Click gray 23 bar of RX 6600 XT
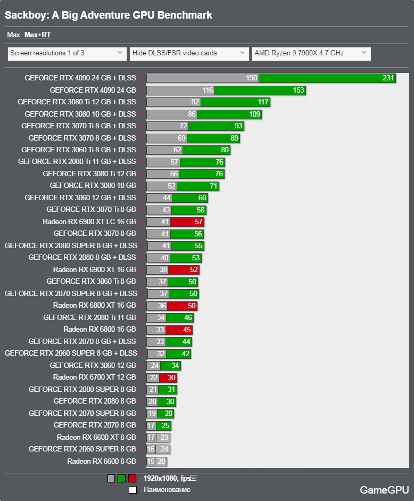414x501 pixels. [163, 438]
